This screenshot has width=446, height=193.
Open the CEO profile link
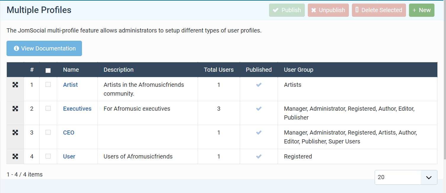pyautogui.click(x=69, y=133)
